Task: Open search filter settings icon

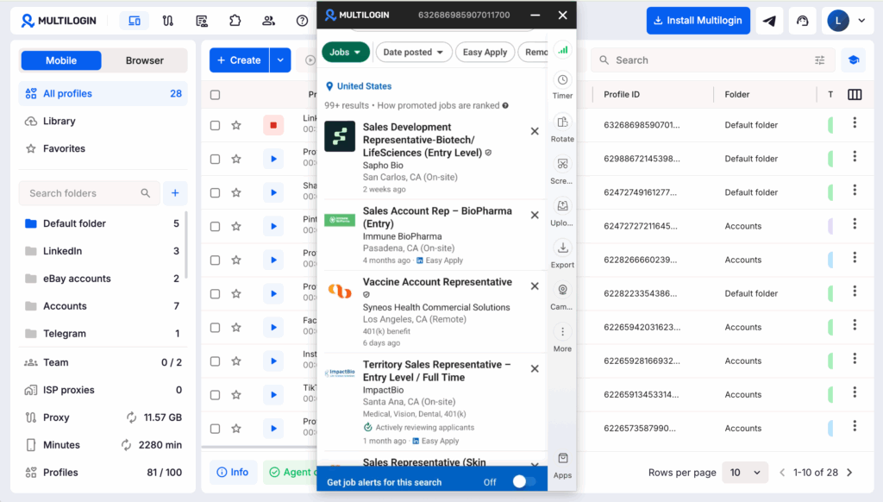Action: click(819, 60)
